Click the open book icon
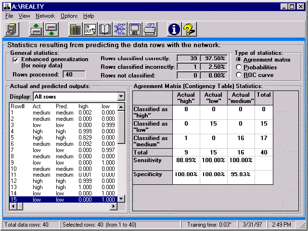This screenshot has height=231, width=308. [105, 29]
